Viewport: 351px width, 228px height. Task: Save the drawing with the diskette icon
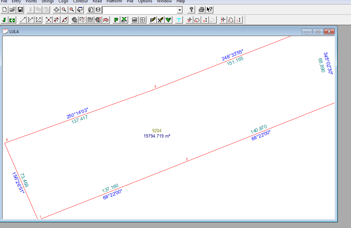[x=20, y=9]
